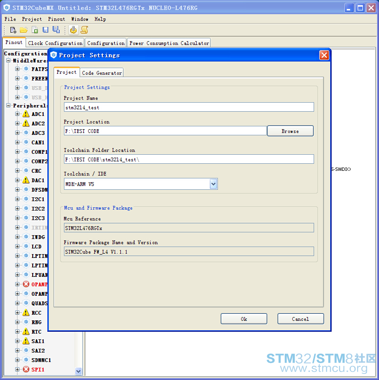The image size is (379, 380).
Task: Click the warning icon beside ADC2
Action: tap(26, 124)
